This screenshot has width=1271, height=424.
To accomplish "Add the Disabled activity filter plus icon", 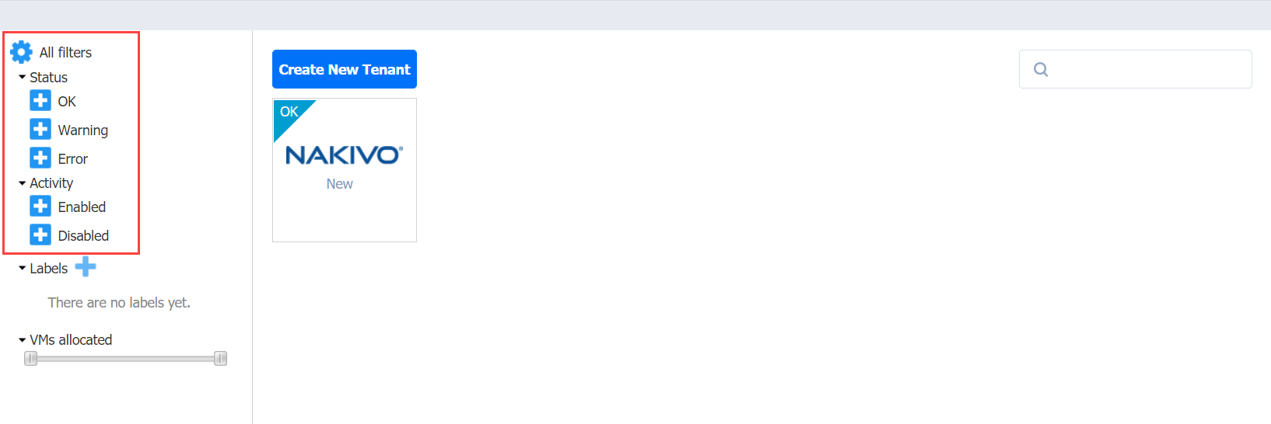I will (x=40, y=235).
